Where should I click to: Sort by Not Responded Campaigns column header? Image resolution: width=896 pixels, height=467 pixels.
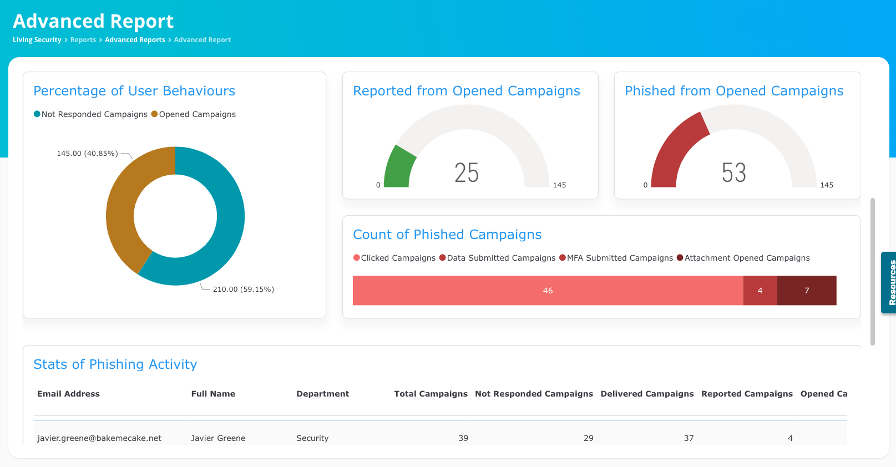pyautogui.click(x=534, y=394)
